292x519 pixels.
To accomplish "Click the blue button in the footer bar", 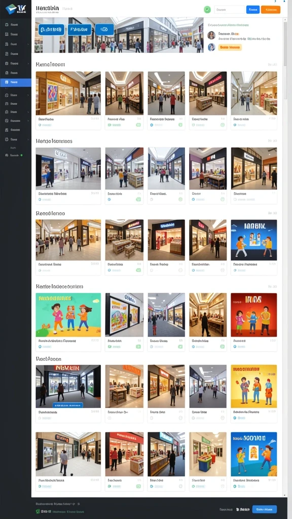I will pos(264,509).
